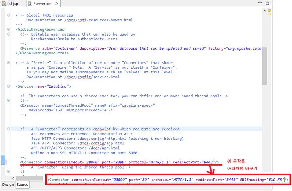Collapse the 'A Connector represents' comment block
The image size is (292, 191).
click(x=9, y=129)
